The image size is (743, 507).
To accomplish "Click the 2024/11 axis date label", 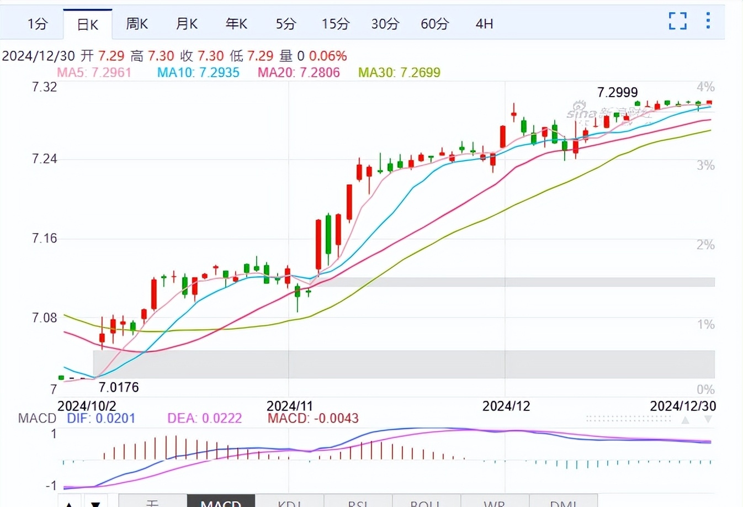I will (290, 406).
